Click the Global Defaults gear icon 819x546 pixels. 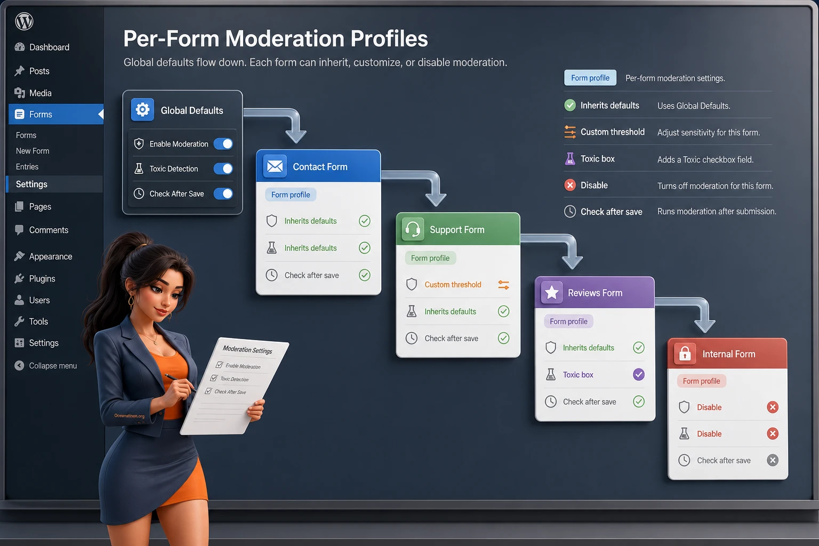click(x=142, y=110)
